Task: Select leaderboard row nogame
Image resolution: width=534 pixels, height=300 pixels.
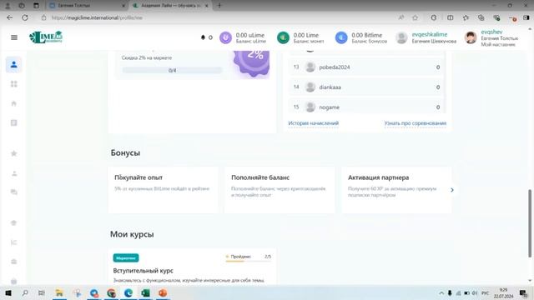Action: tap(366, 107)
